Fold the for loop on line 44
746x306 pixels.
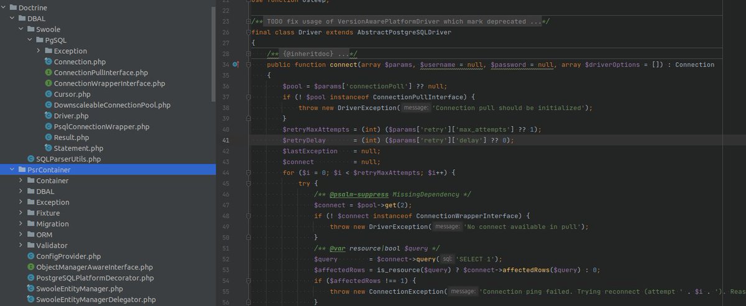[x=249, y=172]
